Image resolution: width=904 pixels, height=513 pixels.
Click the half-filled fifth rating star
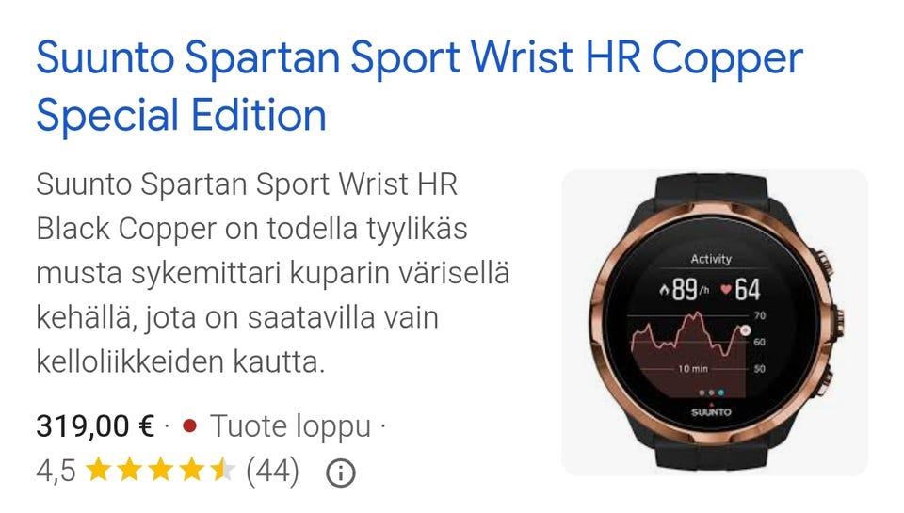pyautogui.click(x=222, y=470)
